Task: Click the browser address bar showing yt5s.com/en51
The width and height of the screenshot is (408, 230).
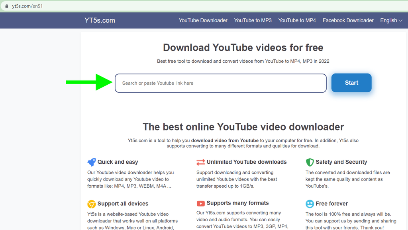Action: [x=28, y=6]
